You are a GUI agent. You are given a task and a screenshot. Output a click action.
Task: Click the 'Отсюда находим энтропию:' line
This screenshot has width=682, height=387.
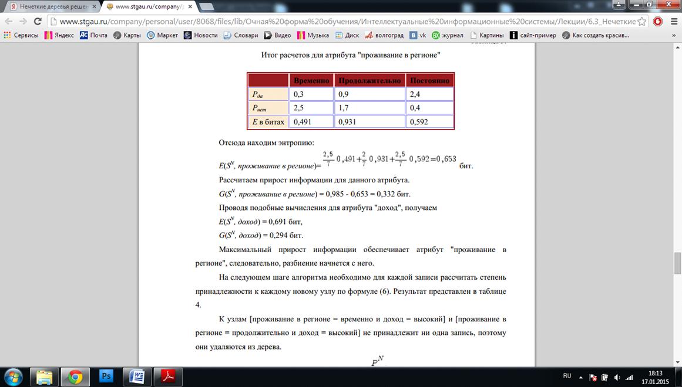point(266,143)
